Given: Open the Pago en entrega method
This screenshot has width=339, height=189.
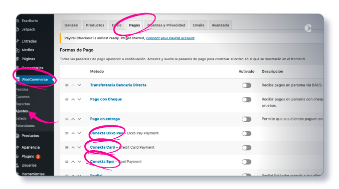Looking at the screenshot, I should [x=105, y=119].
